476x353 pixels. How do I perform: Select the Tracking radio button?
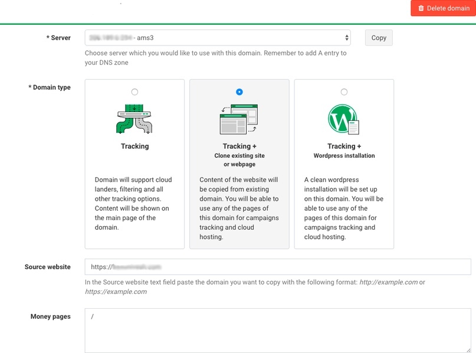pos(134,91)
